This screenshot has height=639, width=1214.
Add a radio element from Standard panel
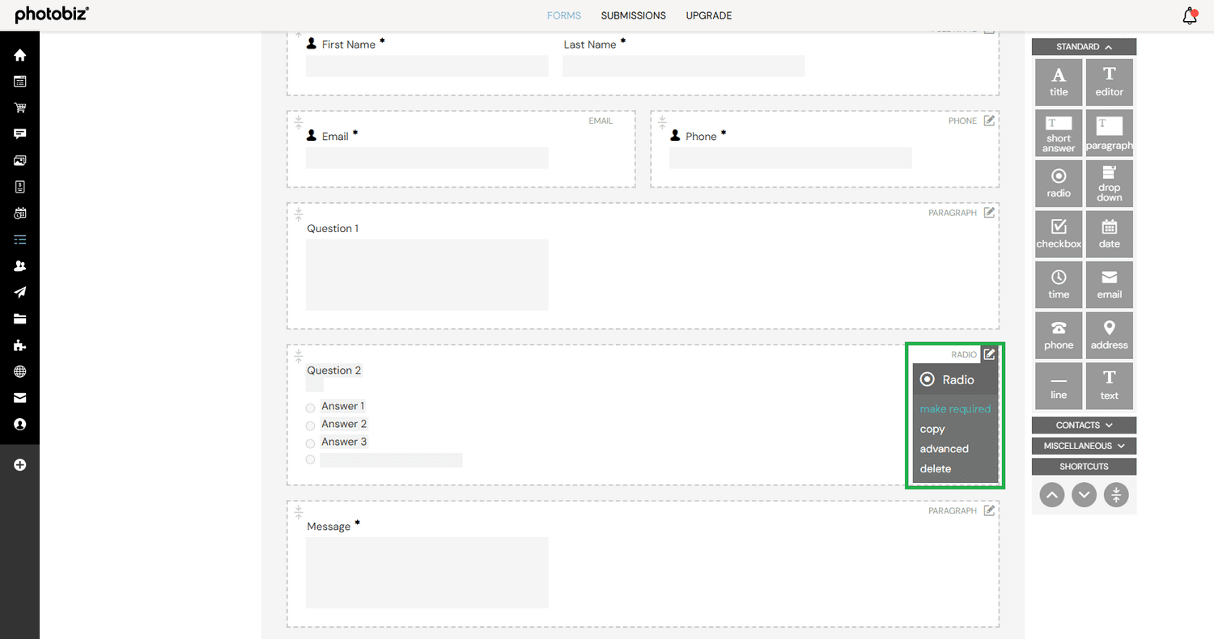pos(1059,184)
